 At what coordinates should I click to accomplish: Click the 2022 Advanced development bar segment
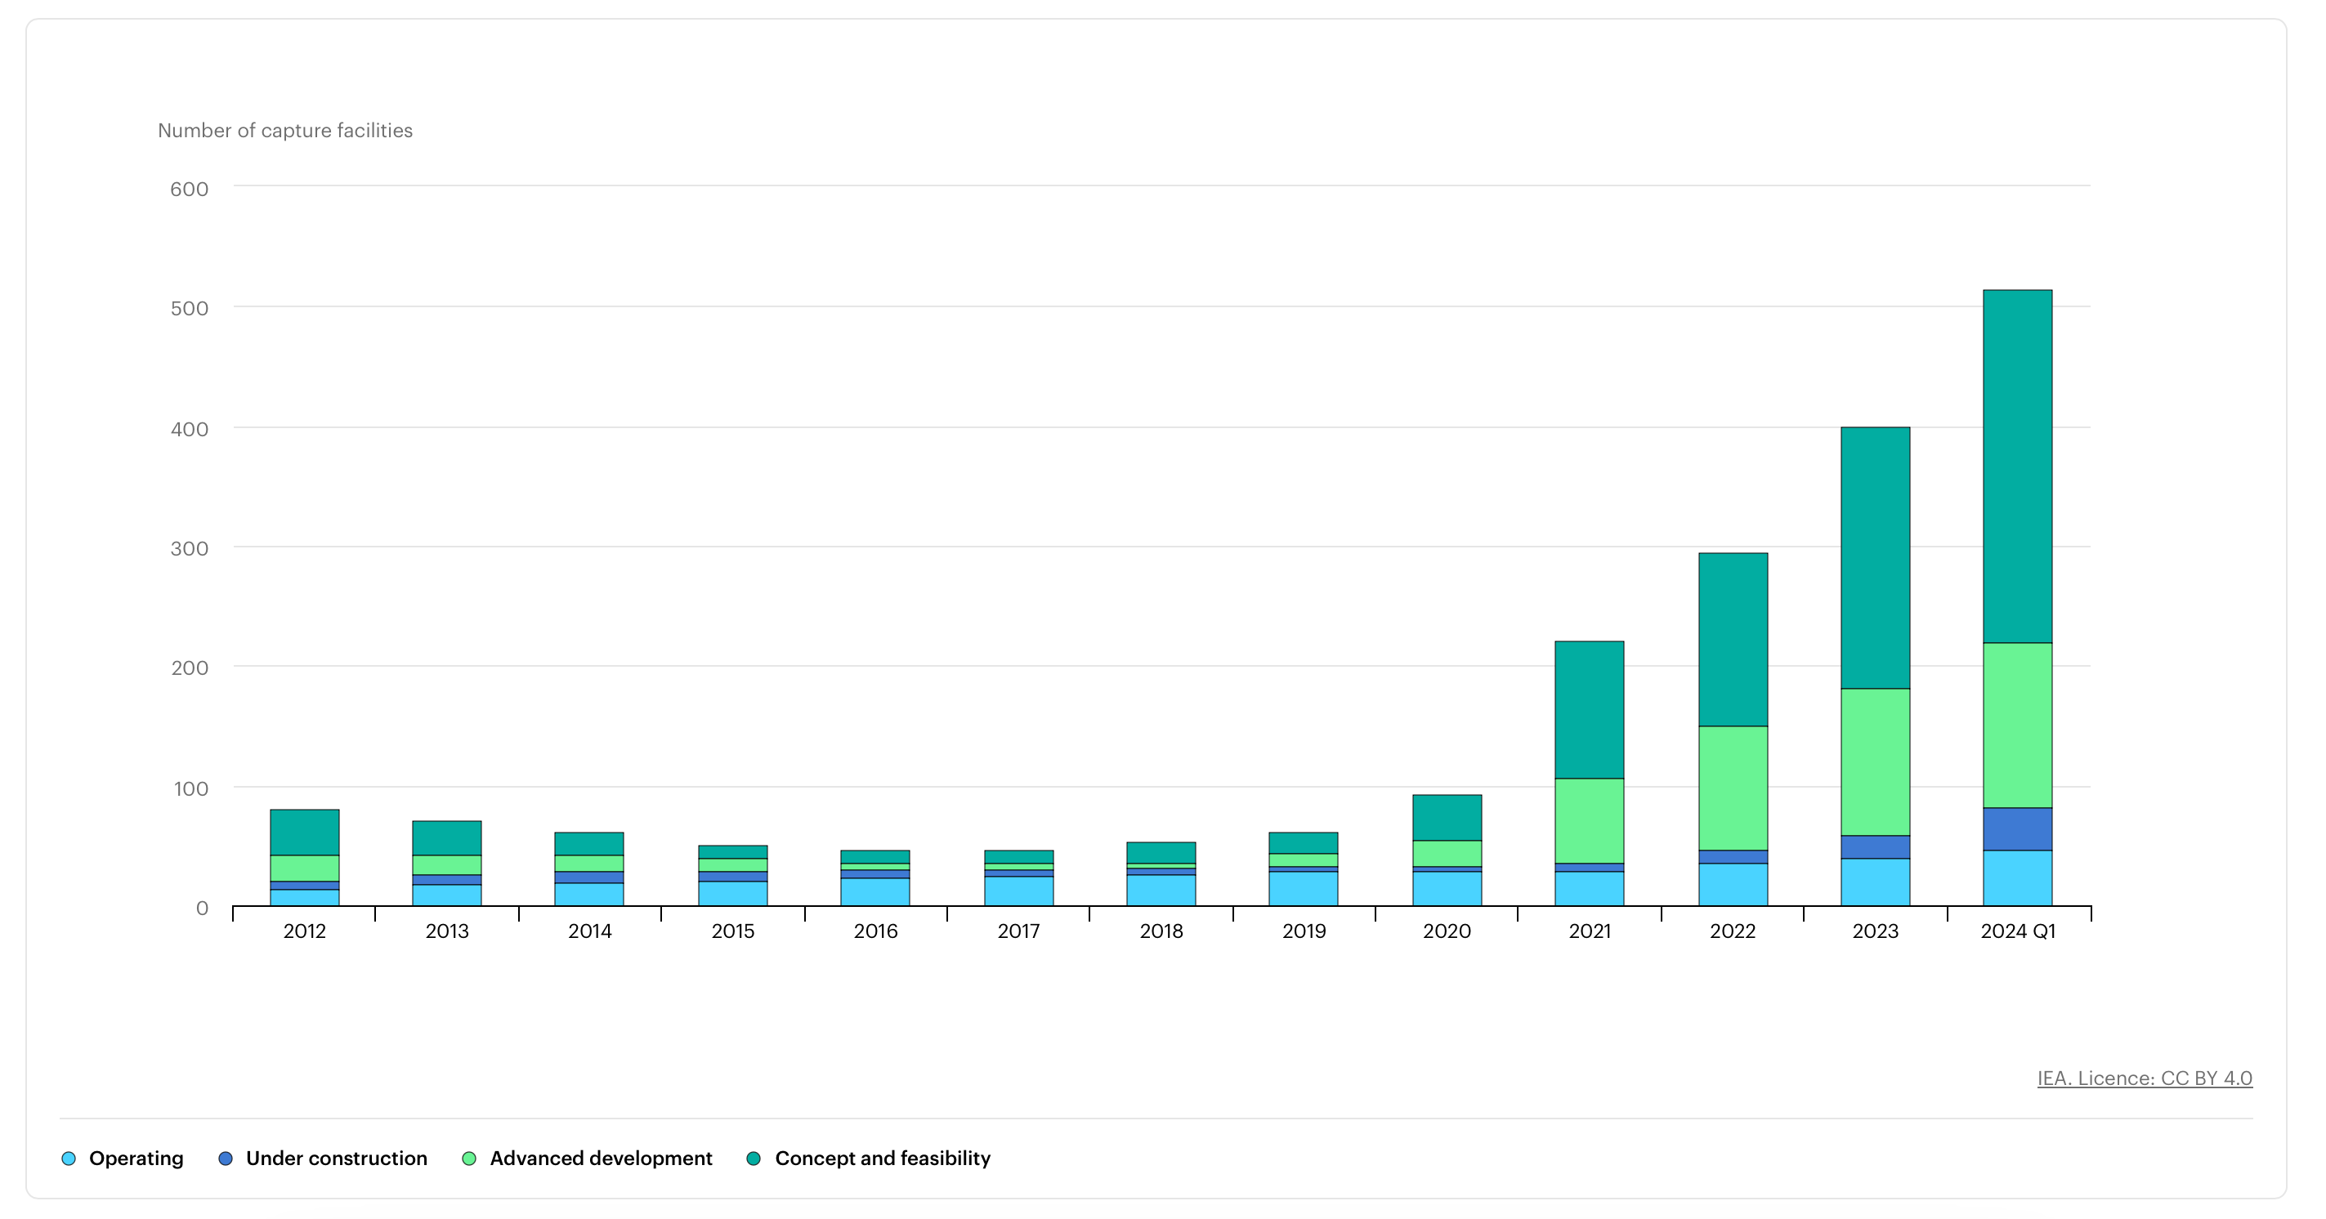pyautogui.click(x=1732, y=788)
